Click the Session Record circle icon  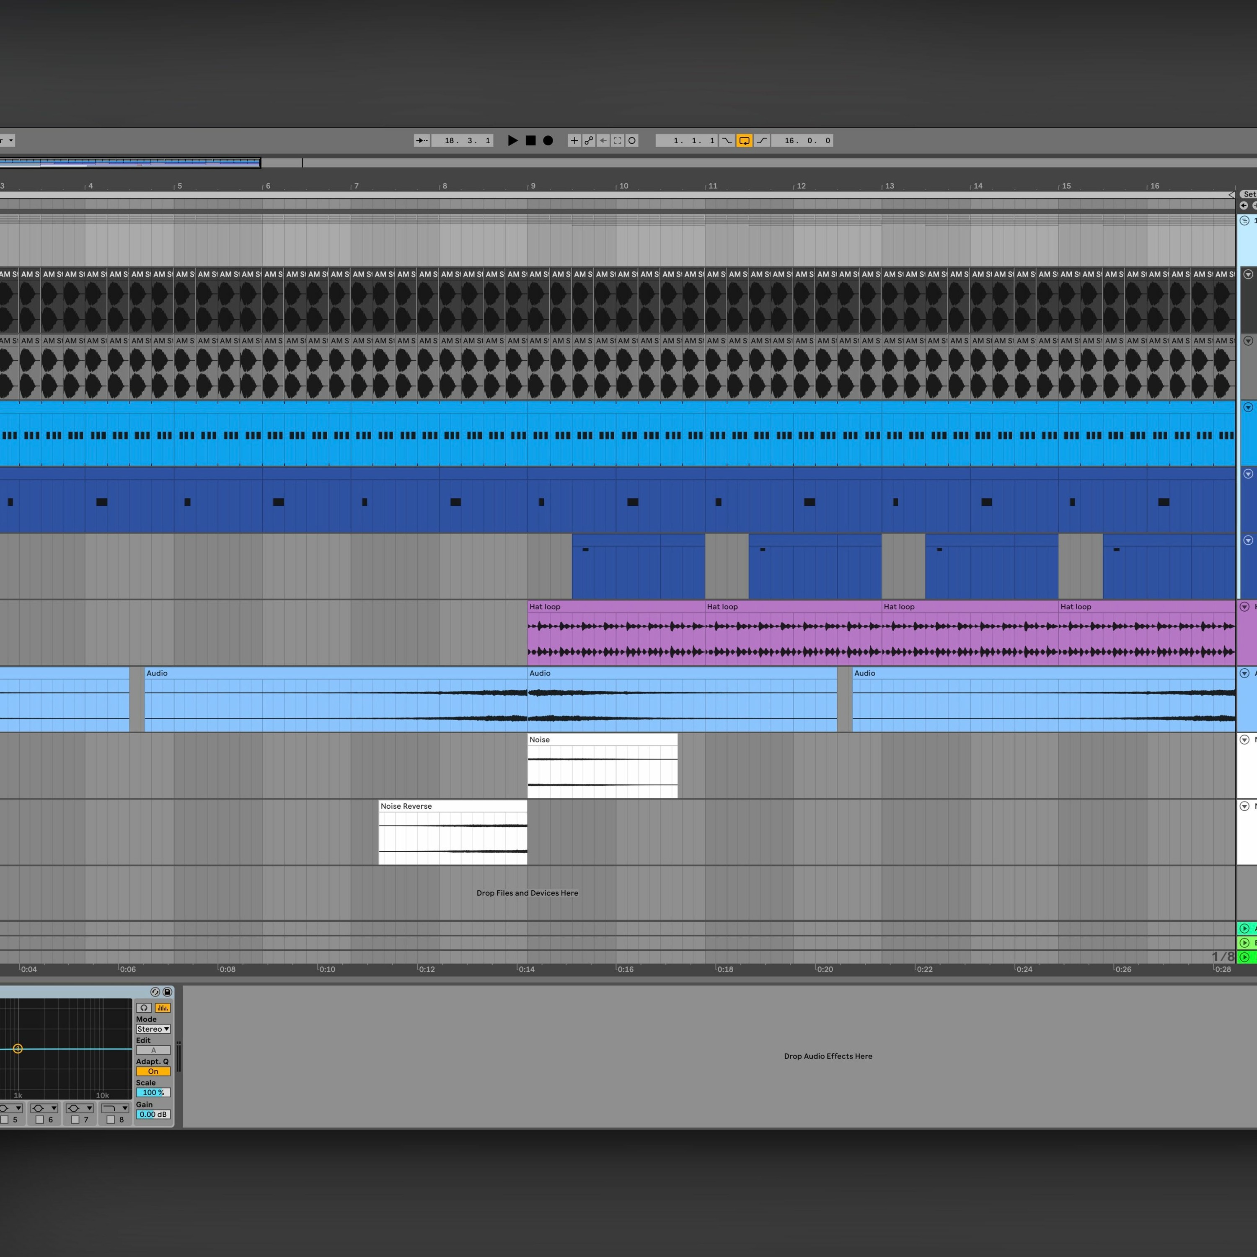632,140
